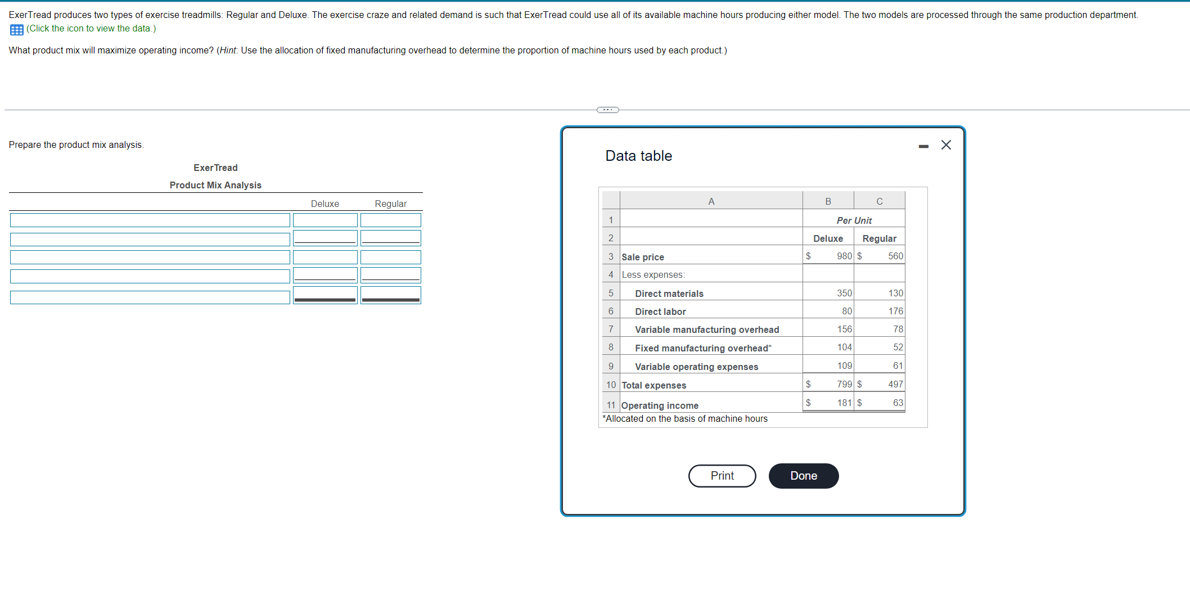Click the 'Direct labor' row label
This screenshot has width=1190, height=600.
(660, 312)
